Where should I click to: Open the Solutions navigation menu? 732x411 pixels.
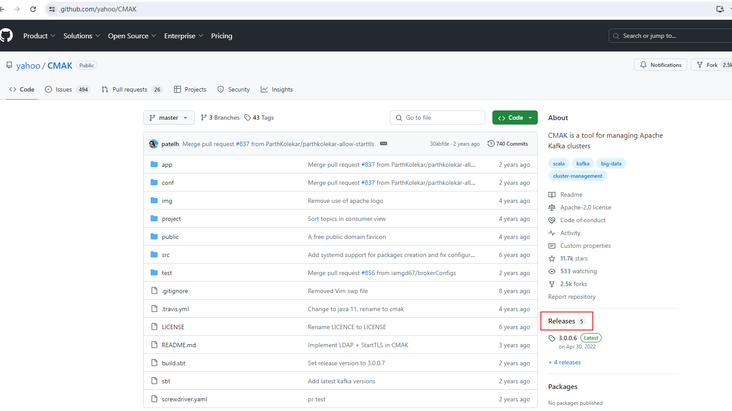tap(81, 36)
